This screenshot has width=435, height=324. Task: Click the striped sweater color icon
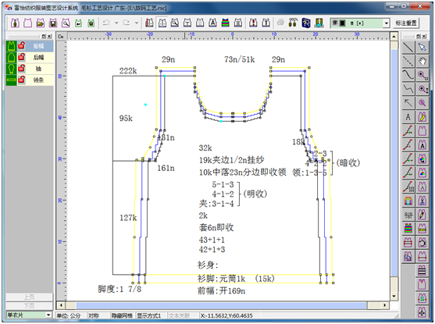225,23
